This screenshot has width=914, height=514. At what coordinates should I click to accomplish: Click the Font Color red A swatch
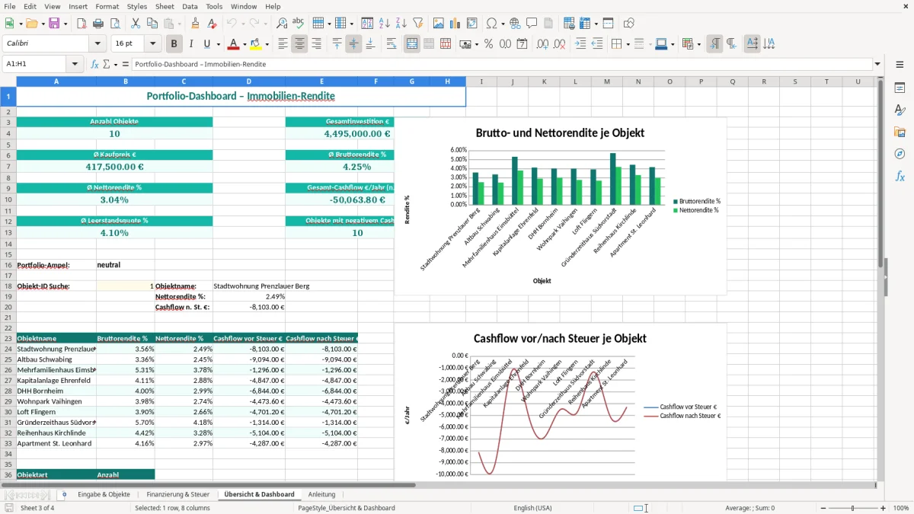pyautogui.click(x=233, y=44)
